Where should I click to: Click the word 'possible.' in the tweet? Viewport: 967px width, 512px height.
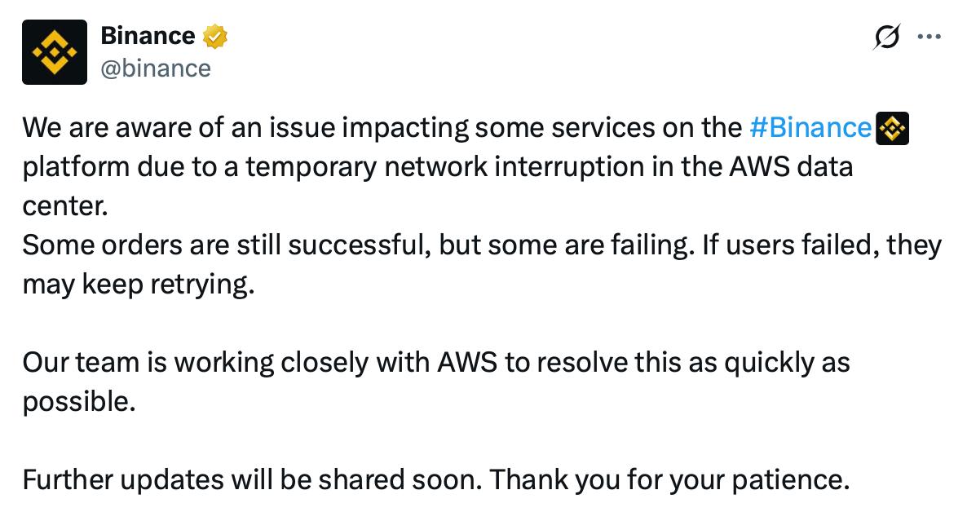[x=79, y=402]
